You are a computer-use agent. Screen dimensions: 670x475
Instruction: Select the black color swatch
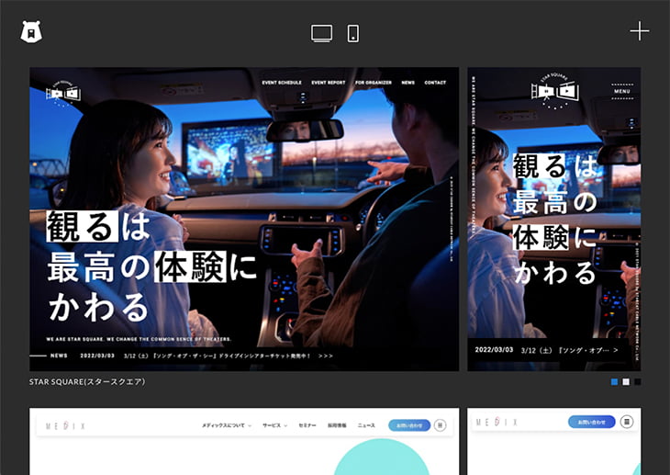(637, 381)
